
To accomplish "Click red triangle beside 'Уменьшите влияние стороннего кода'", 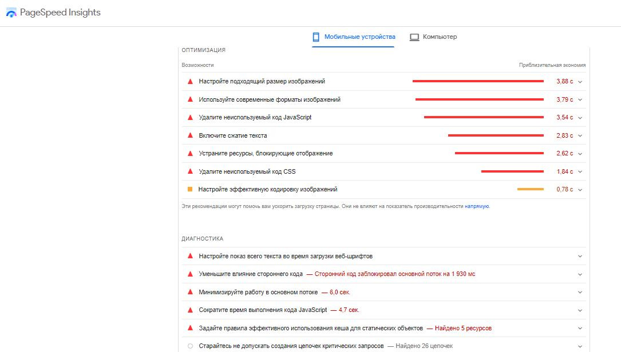I will click(190, 274).
